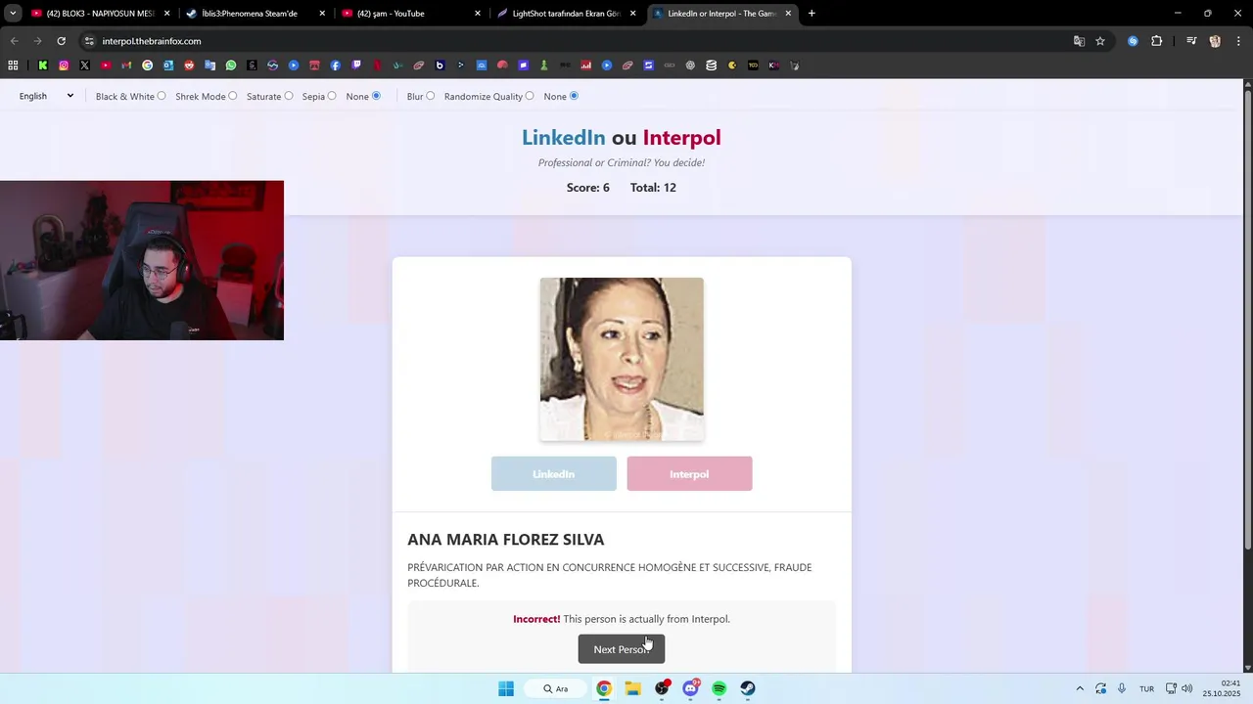Screen dimensions: 1253x704
Task: Click the 'ANA MARIA FLOREZ SILVA' name
Action: pos(506,540)
